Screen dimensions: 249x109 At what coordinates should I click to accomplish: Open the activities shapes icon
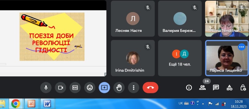tap(230, 88)
